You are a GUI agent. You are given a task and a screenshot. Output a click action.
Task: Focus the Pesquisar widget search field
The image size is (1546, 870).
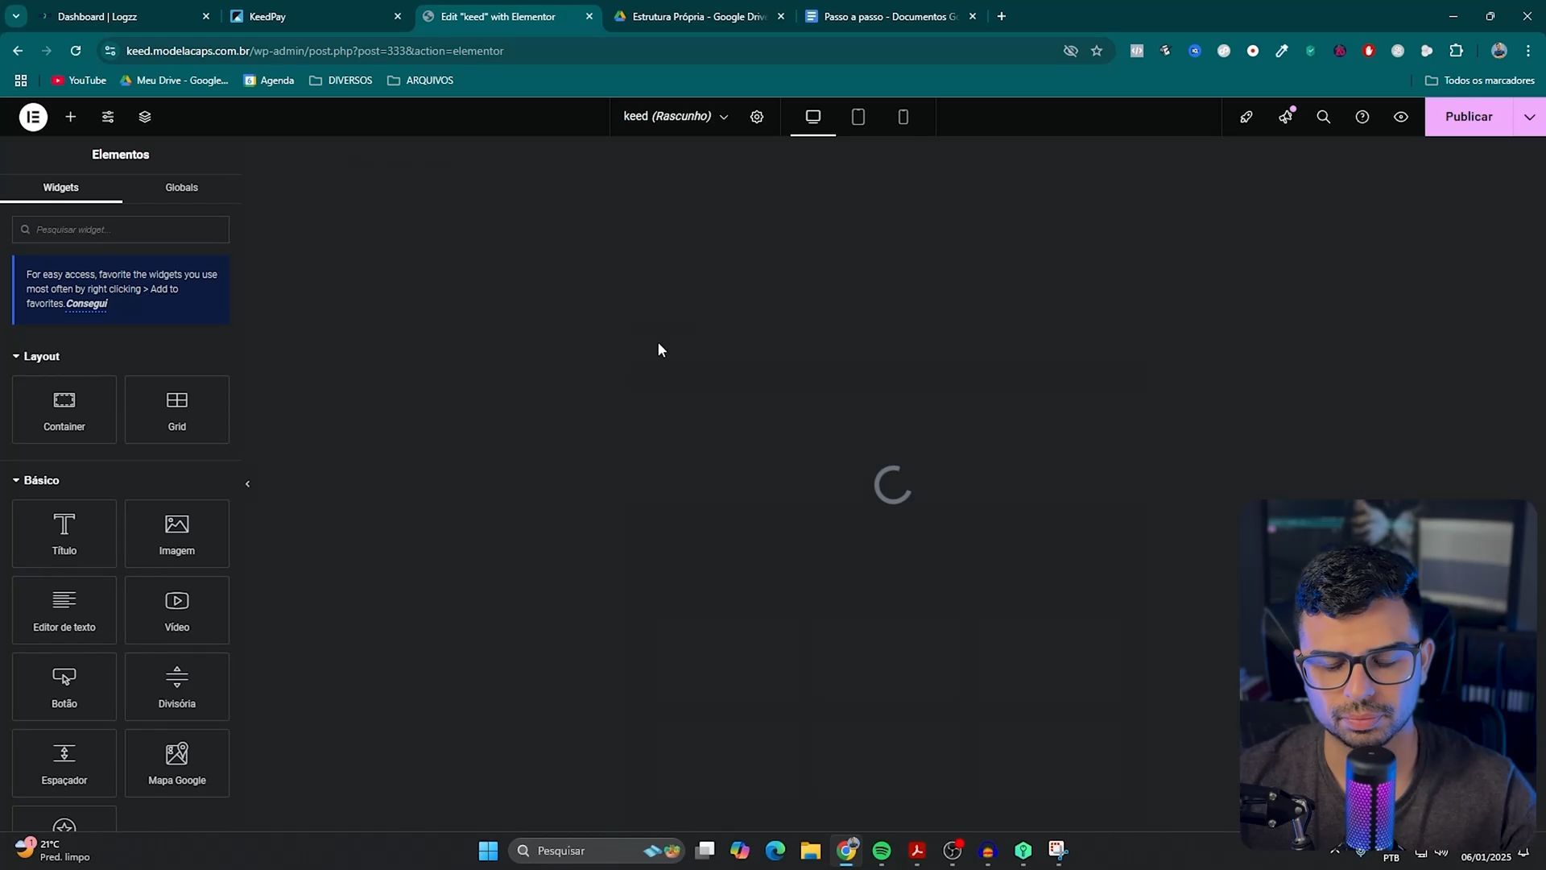121,230
